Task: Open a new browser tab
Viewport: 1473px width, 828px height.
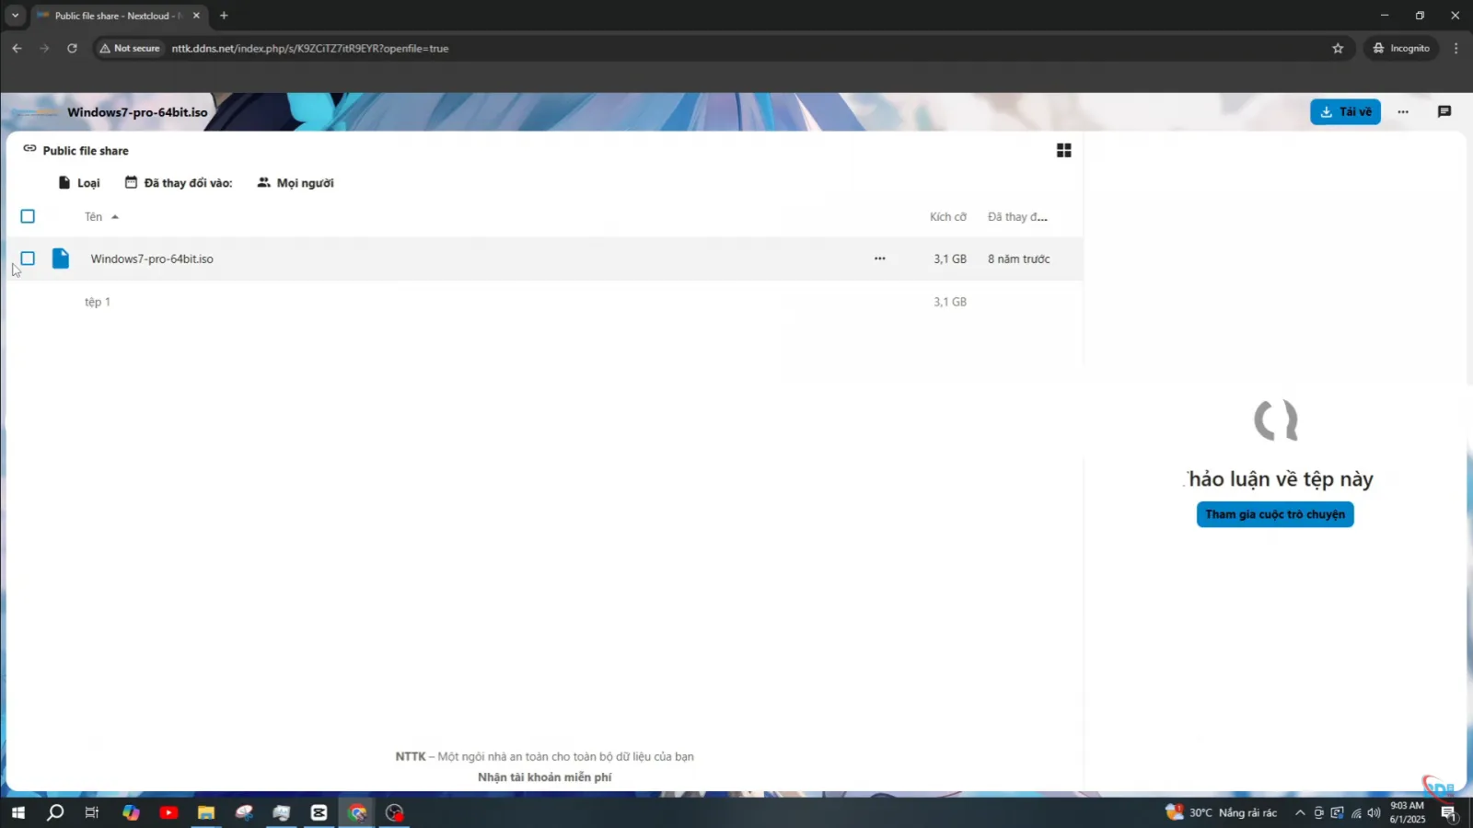Action: pyautogui.click(x=224, y=16)
